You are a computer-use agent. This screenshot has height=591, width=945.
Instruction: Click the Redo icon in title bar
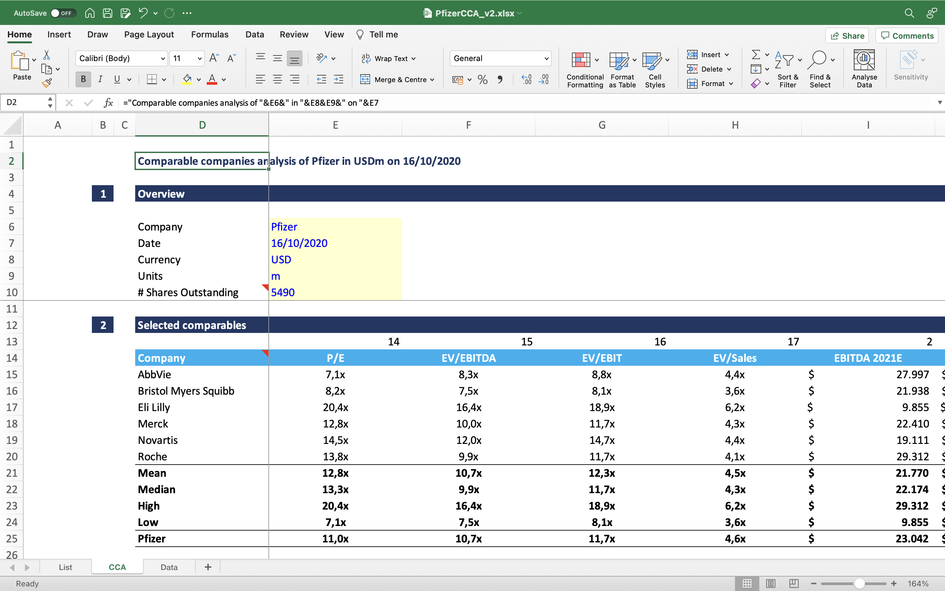(169, 13)
